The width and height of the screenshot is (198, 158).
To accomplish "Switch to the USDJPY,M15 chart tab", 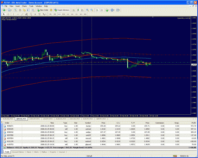I will point(48,119).
